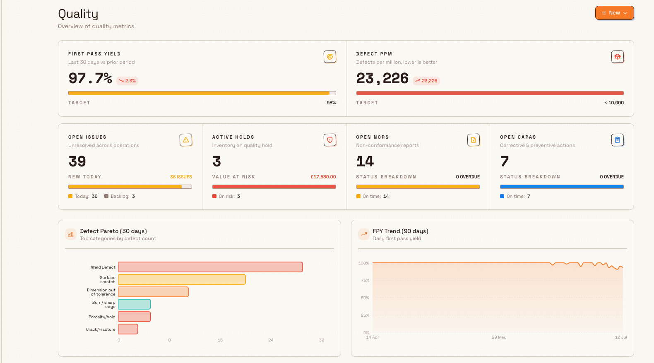Viewport: 654px width, 363px height.
Task: Open the New dropdown button
Action: pos(614,13)
